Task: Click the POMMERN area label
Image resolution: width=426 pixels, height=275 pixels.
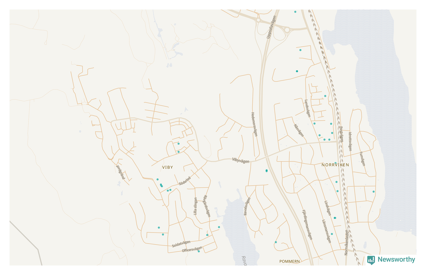Action: pos(289,261)
